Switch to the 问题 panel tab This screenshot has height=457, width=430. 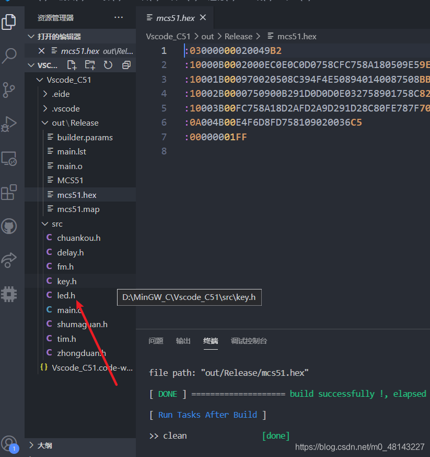(156, 341)
